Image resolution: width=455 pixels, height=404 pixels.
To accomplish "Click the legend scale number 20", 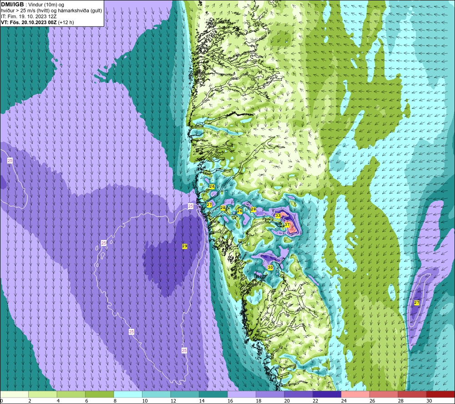I will (287, 401).
